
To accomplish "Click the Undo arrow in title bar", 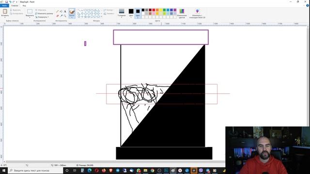I will click(10, 2).
